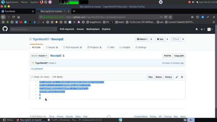Open the Applications menu

(10, 2)
